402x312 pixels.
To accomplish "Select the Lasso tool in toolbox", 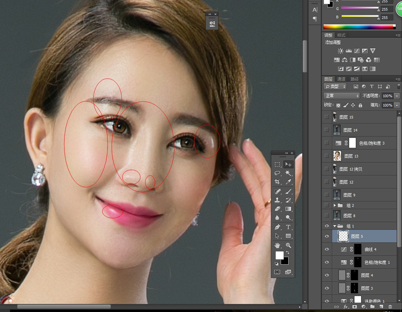I will [277, 173].
